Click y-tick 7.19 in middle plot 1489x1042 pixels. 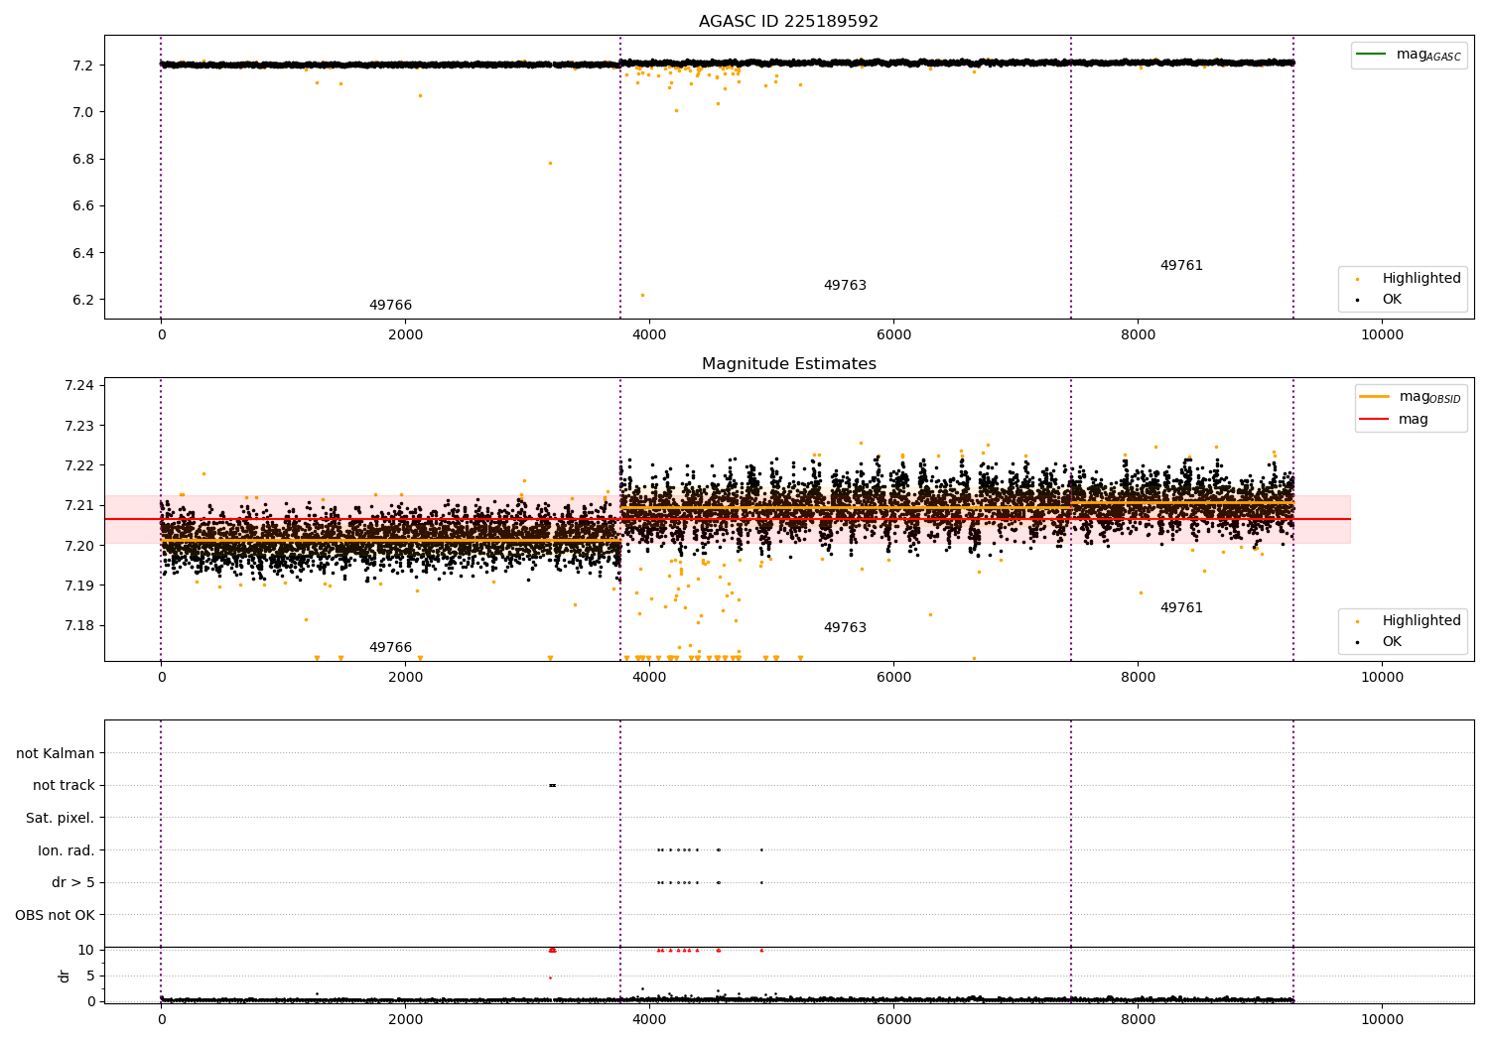pos(78,586)
